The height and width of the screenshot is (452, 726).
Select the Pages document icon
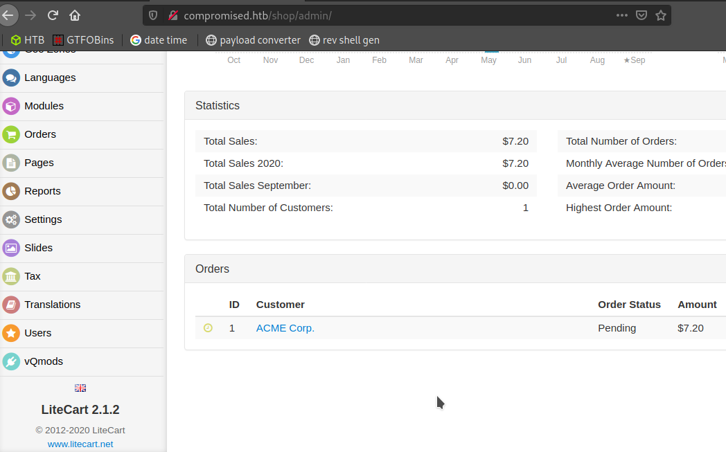click(x=11, y=163)
